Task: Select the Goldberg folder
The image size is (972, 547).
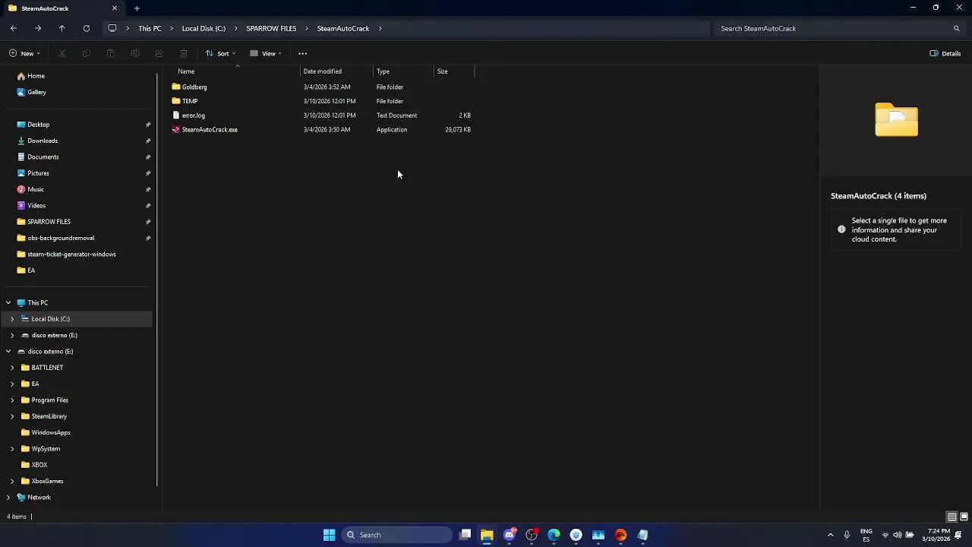Action: 194,87
